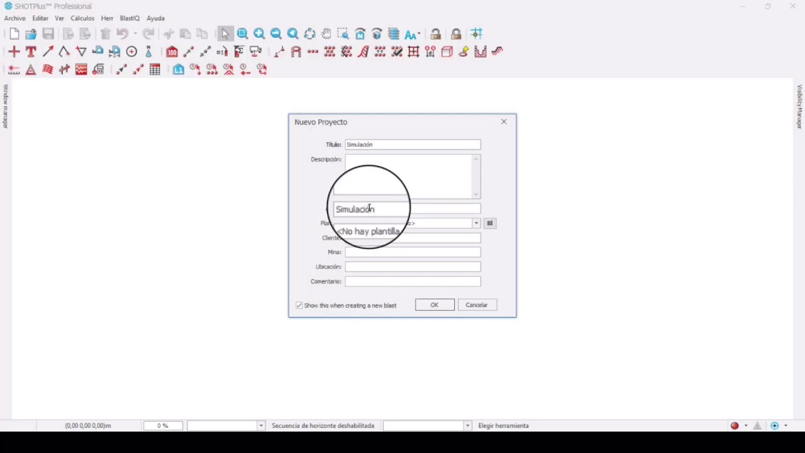This screenshot has height=453, width=805.
Task: Open the Herr menu
Action: 107,18
